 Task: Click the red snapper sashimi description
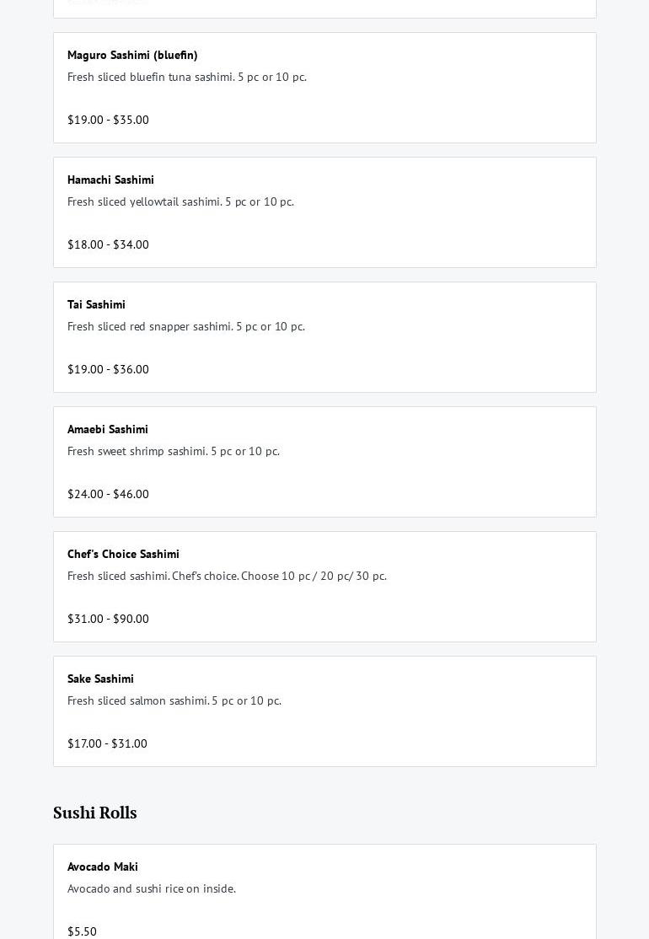click(186, 327)
